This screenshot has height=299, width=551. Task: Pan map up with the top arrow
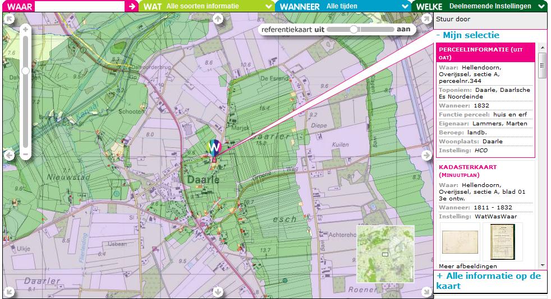tap(218, 19)
